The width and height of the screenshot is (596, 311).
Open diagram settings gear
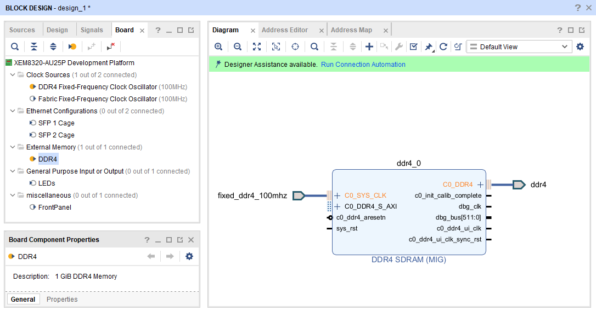(580, 47)
